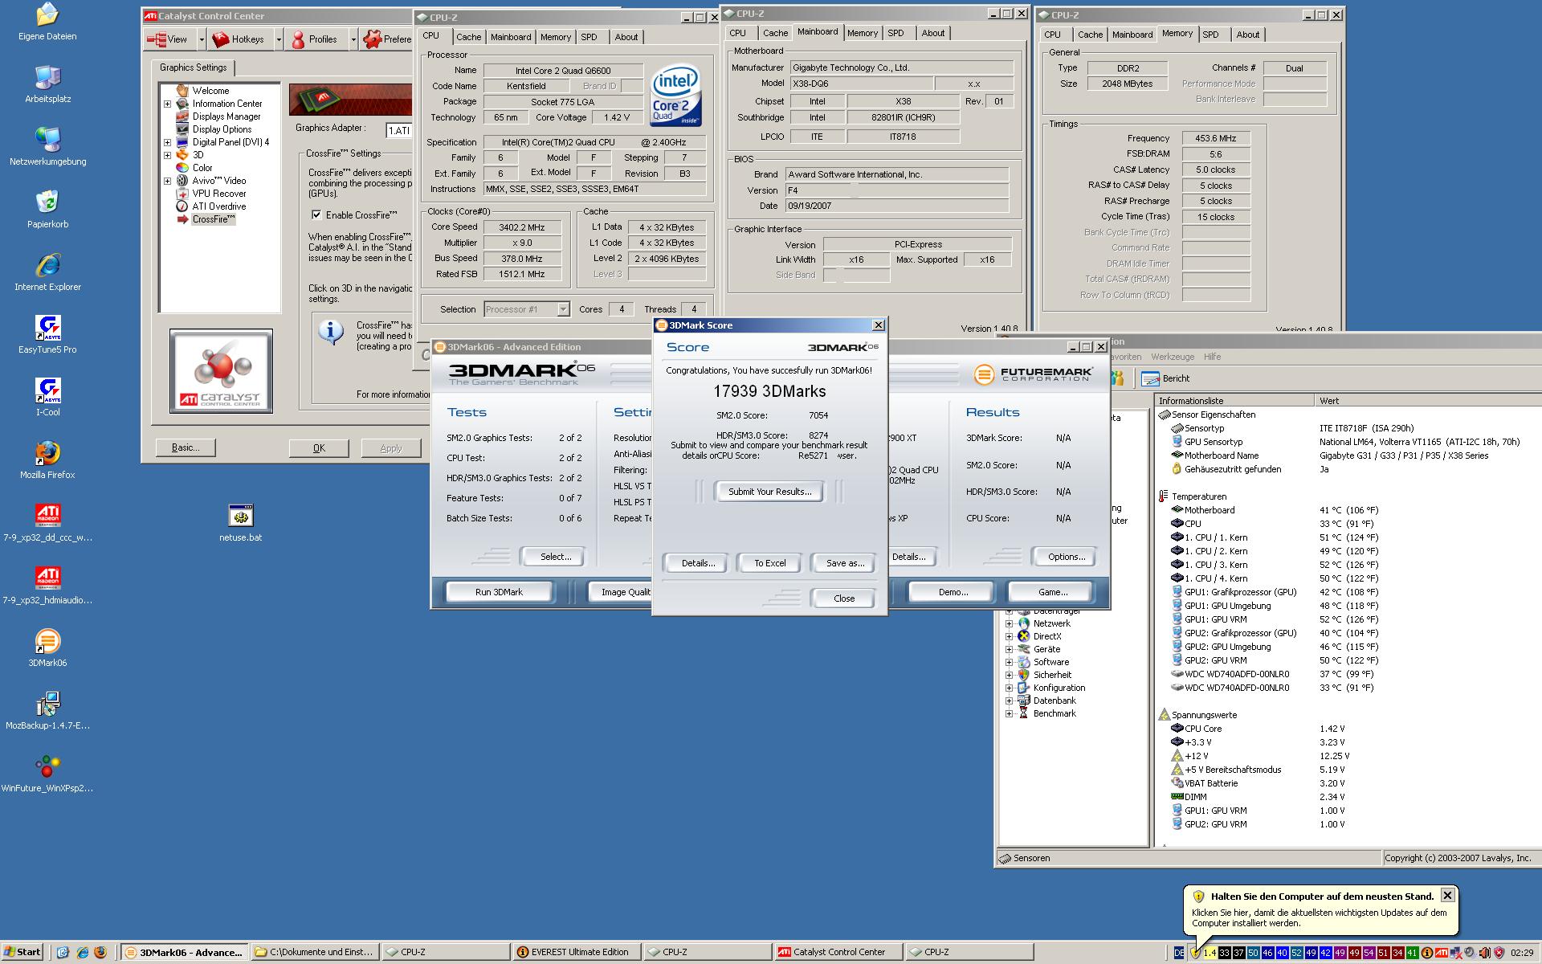Click the ATI Catalyst Control Center logo
Screen dimensions: 1542x964
coord(221,371)
